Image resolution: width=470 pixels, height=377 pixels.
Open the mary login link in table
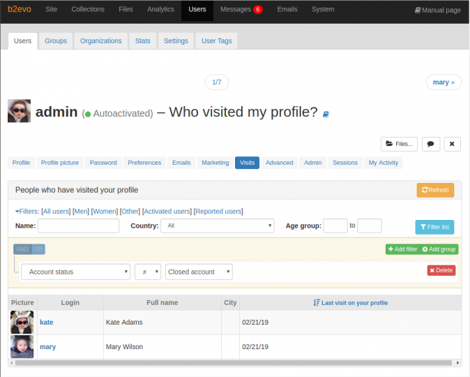(x=47, y=347)
